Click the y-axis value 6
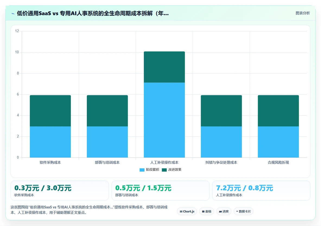Viewport: 321px width, 226px height. point(18,94)
